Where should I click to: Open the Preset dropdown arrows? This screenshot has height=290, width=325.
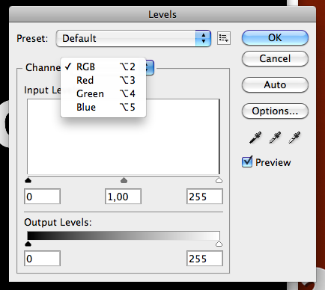(203, 38)
